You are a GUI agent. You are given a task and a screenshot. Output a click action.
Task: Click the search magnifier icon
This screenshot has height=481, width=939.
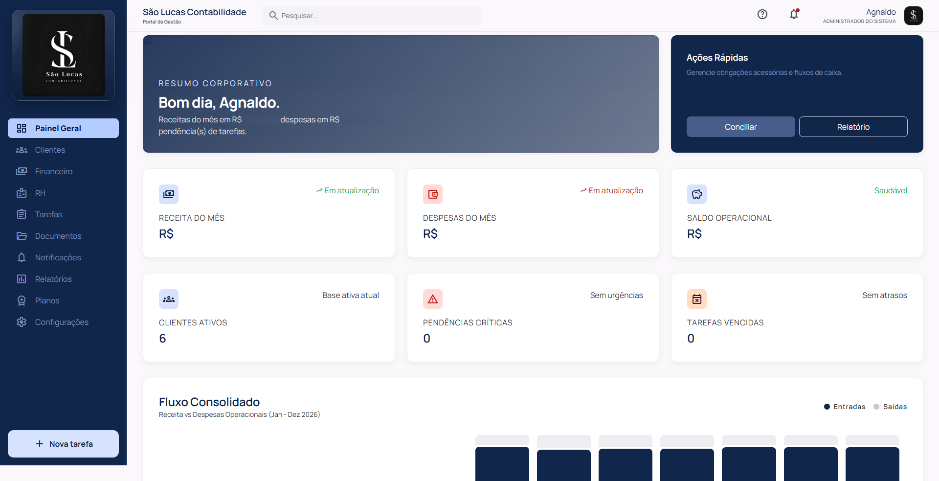273,16
